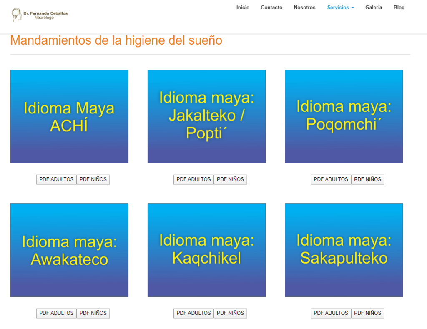Open PDF NIÑOS under Poqomchi´
Image resolution: width=427 pixels, height=329 pixels.
coord(367,179)
